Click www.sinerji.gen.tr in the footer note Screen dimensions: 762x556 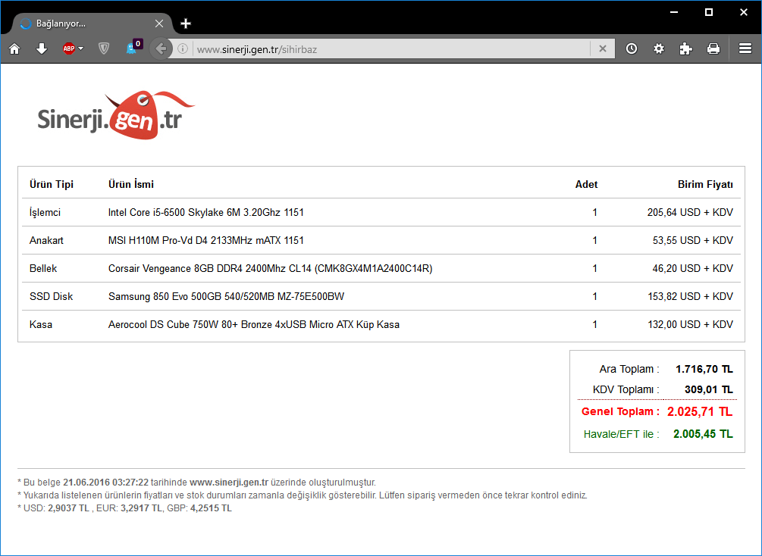pyautogui.click(x=229, y=483)
